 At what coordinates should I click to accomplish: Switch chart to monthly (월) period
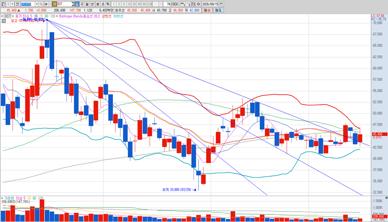click(87, 4)
